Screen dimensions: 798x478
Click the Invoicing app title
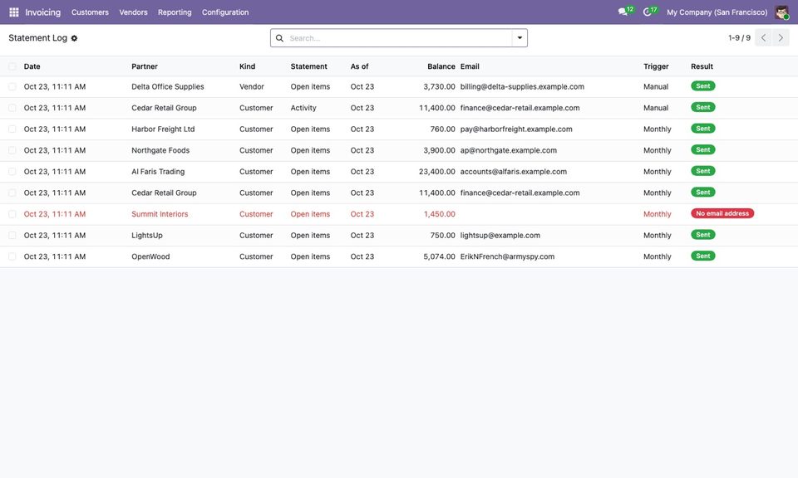[x=42, y=12]
